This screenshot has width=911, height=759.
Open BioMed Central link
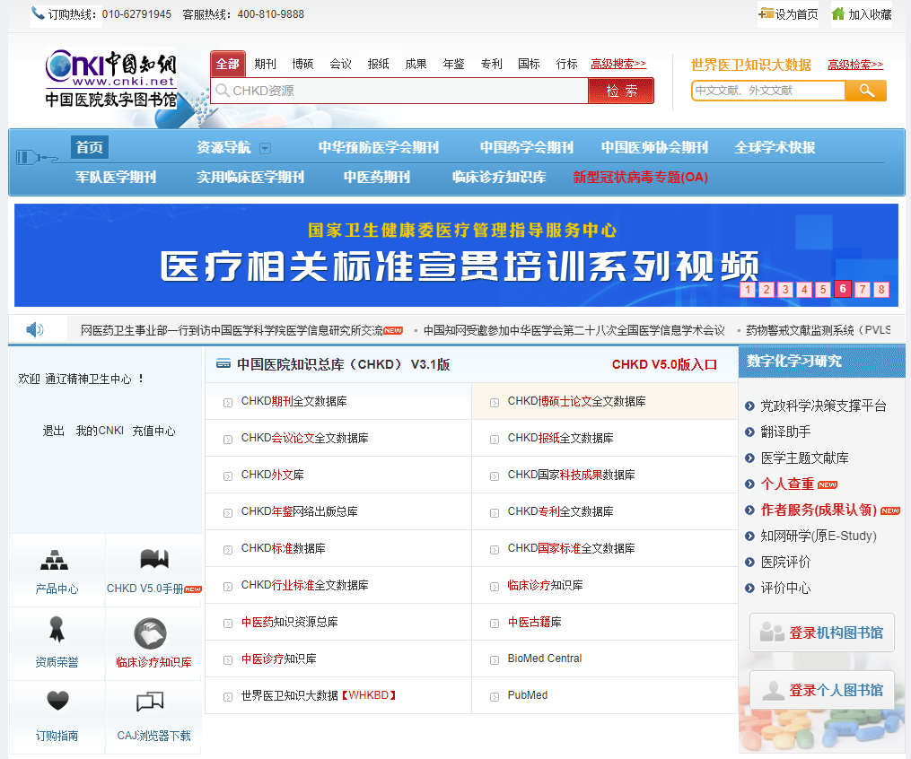click(545, 659)
